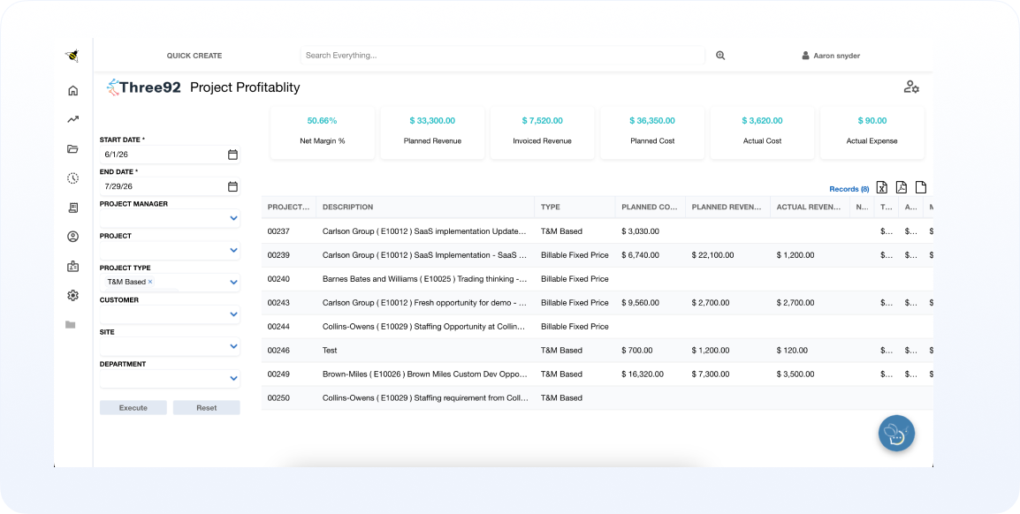Focus the Search Everything field
This screenshot has height=514, width=1020.
[502, 56]
